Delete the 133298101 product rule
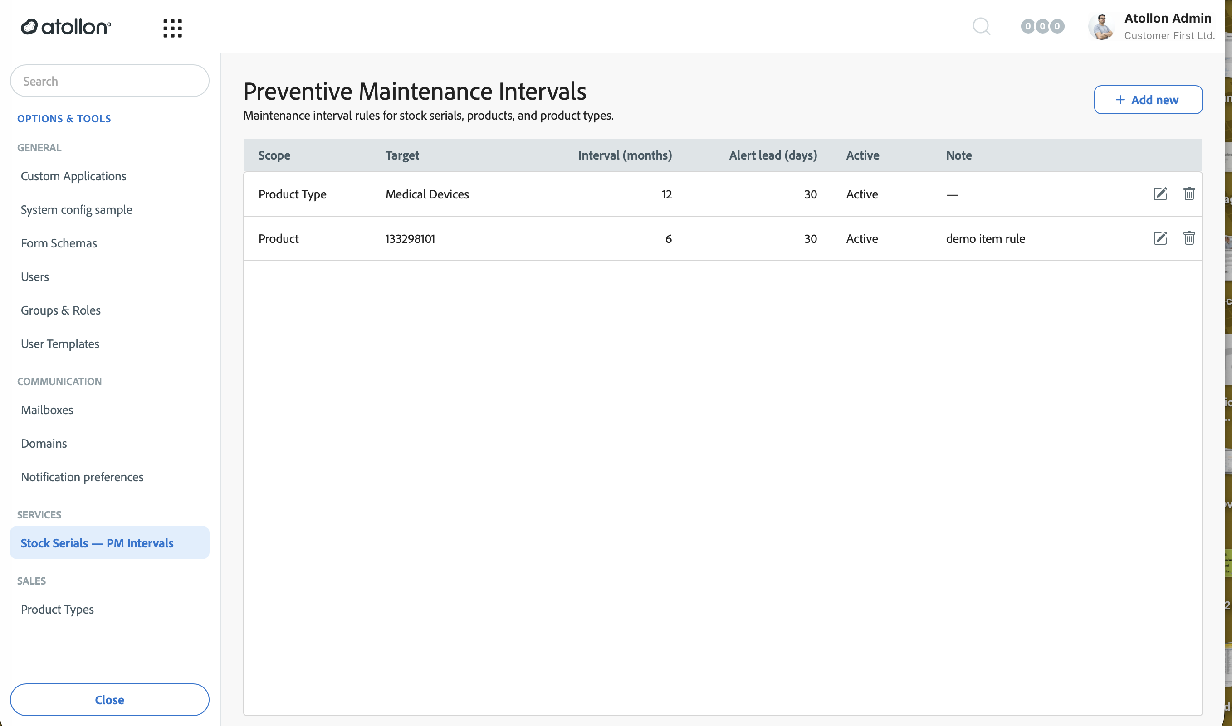Image resolution: width=1232 pixels, height=726 pixels. [1189, 238]
